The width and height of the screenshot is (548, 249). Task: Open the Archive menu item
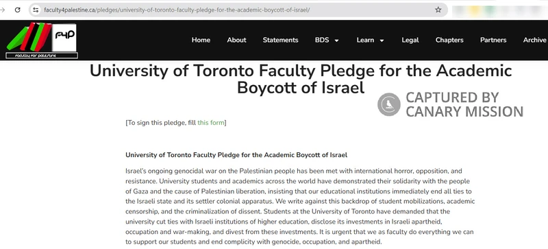(x=535, y=40)
